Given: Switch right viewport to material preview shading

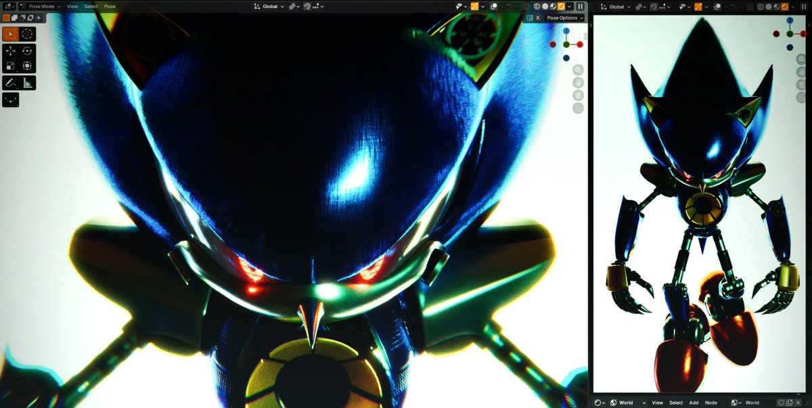Looking at the screenshot, I should (777, 6).
